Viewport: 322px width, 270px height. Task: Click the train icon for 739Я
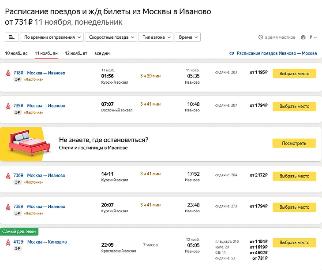tap(8, 106)
